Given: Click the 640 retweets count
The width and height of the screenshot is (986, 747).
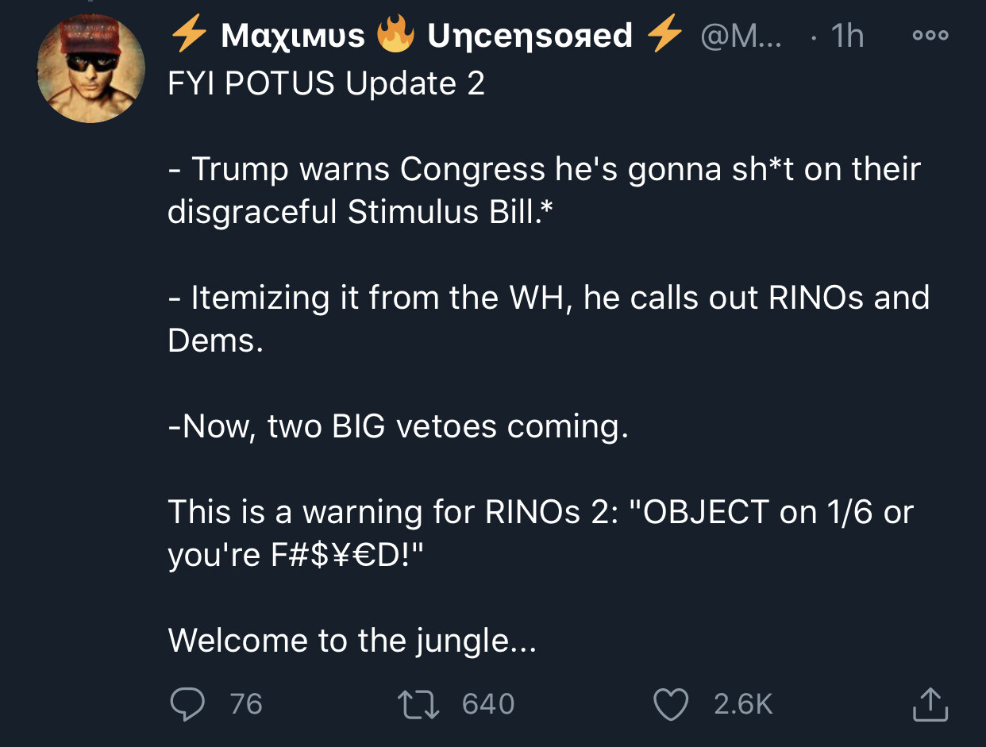Looking at the screenshot, I should point(487,704).
